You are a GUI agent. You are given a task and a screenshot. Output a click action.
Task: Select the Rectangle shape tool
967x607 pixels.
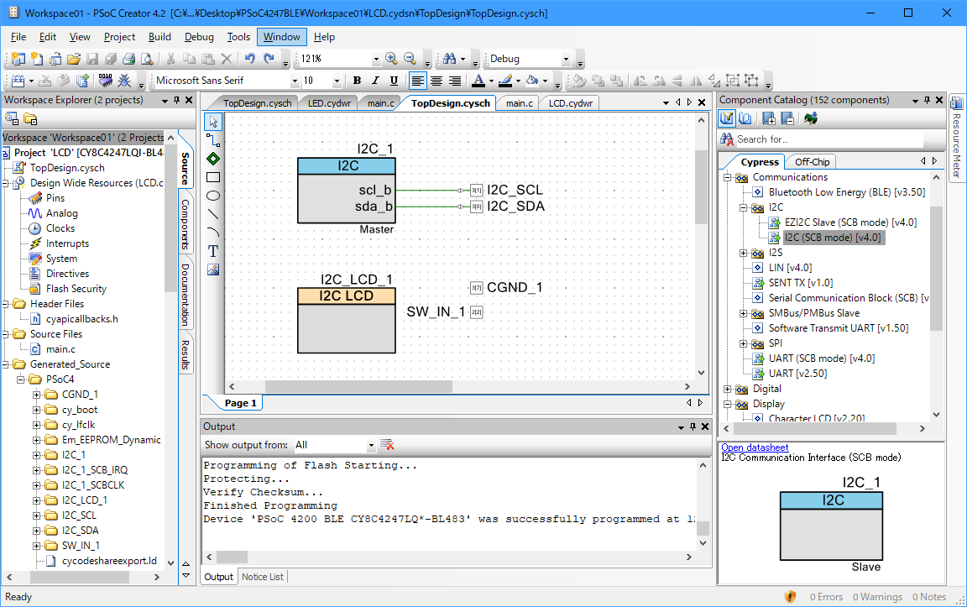213,177
